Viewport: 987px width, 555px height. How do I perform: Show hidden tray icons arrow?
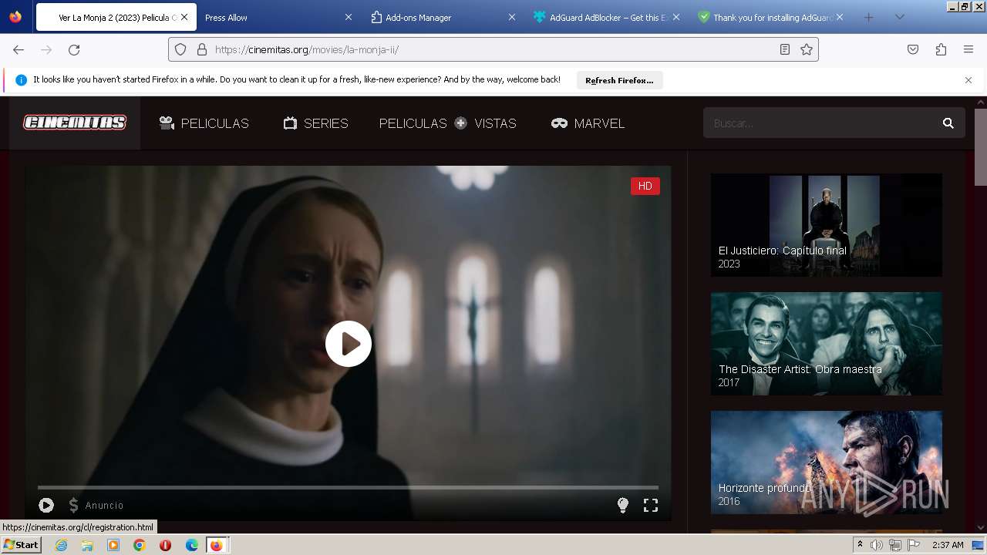coord(860,545)
